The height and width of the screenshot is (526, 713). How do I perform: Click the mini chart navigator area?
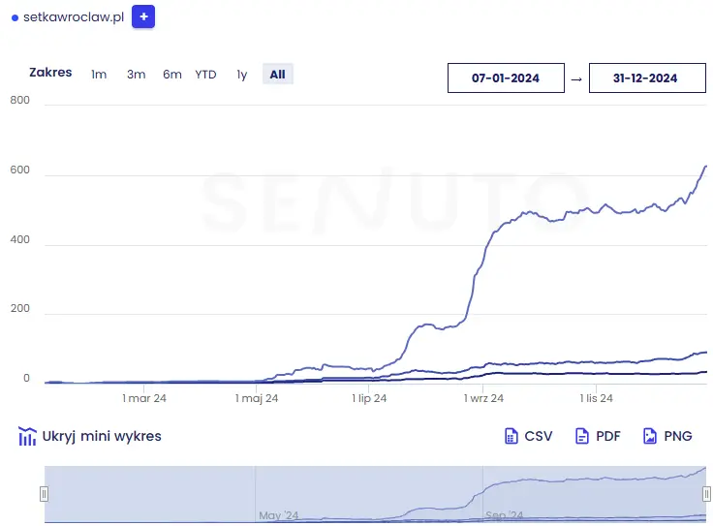(375, 494)
